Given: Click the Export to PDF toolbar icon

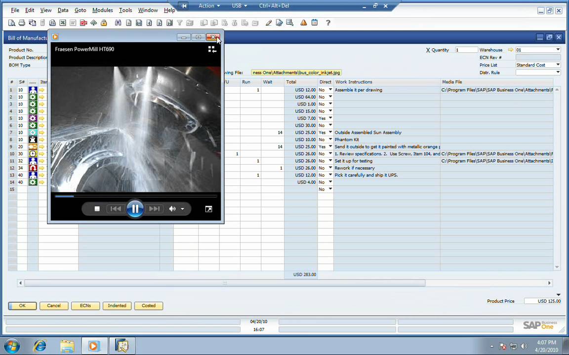Looking at the screenshot, I should click(x=83, y=23).
